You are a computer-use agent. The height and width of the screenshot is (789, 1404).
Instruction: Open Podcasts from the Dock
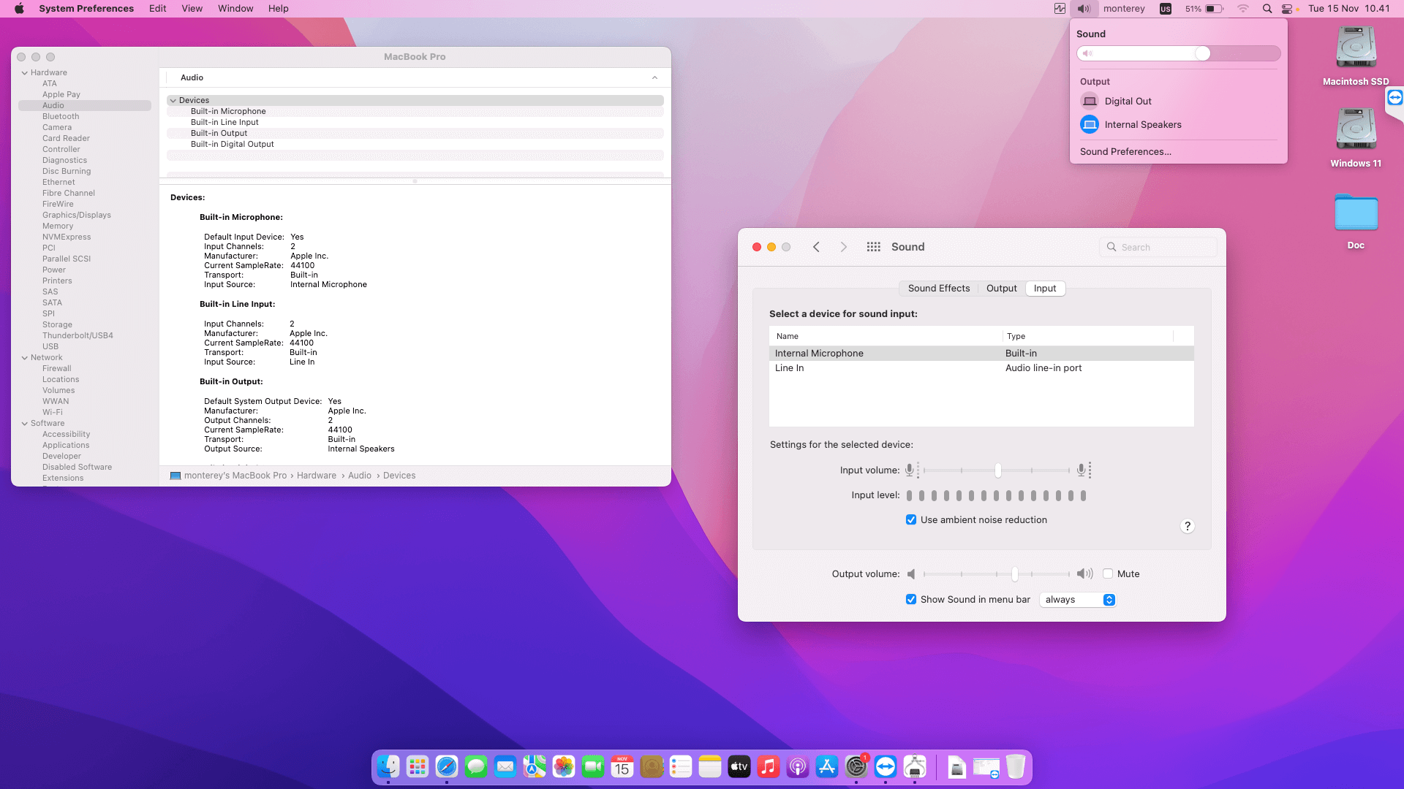click(798, 767)
